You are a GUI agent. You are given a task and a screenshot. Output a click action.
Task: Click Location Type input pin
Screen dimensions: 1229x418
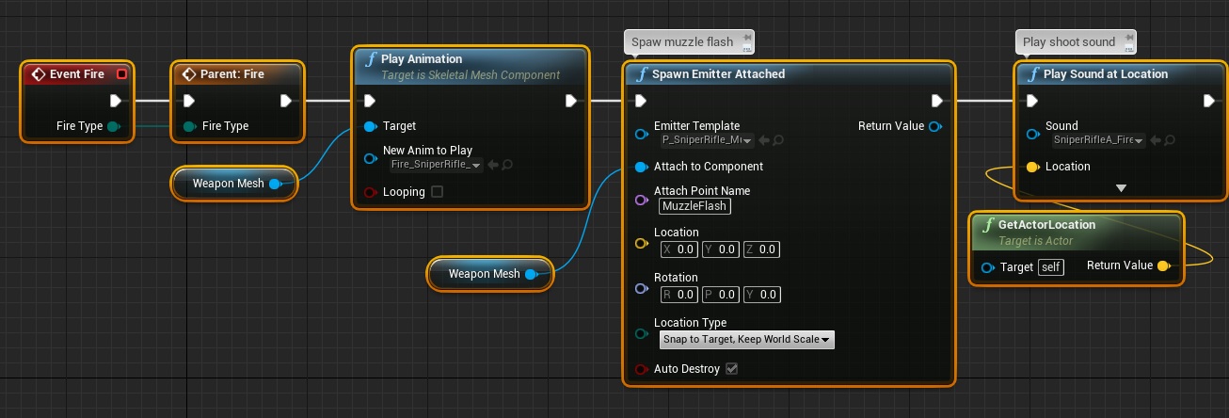[641, 332]
